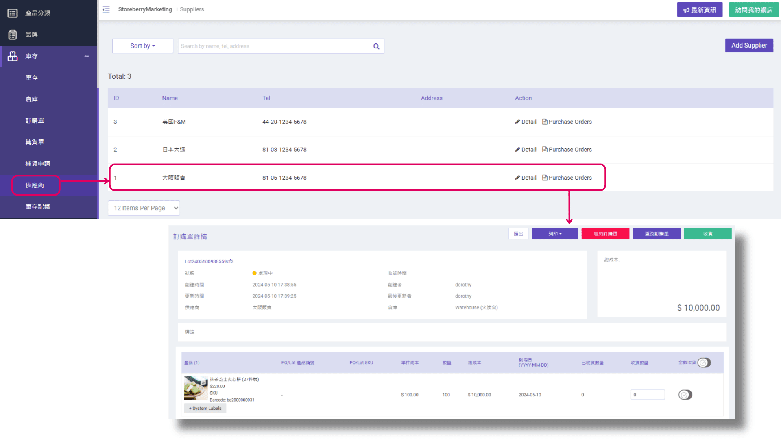Screen dimensions: 781x439
Task: Open the Sort by dropdown
Action: (x=143, y=46)
